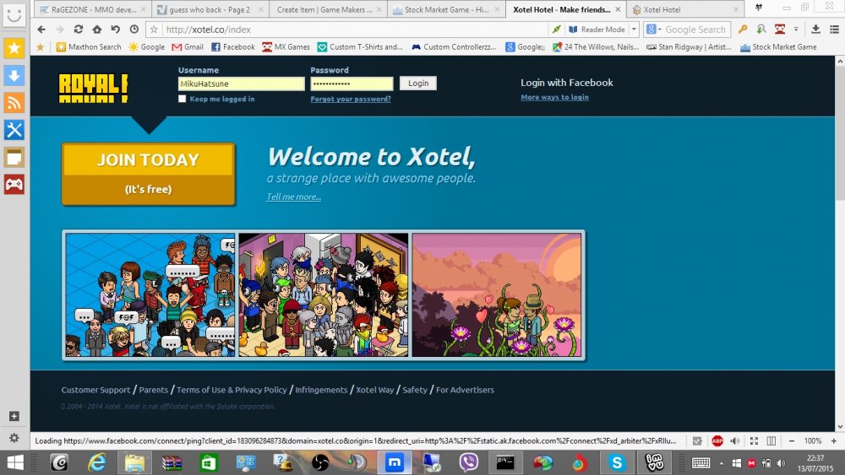Click the JOIN TODAY button
This screenshot has height=475, width=845.
[148, 174]
